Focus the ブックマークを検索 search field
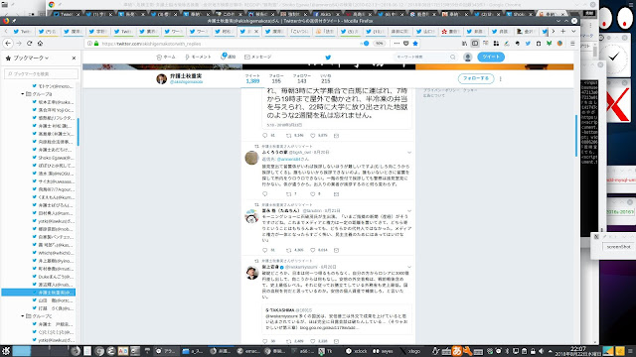 (x=41, y=74)
